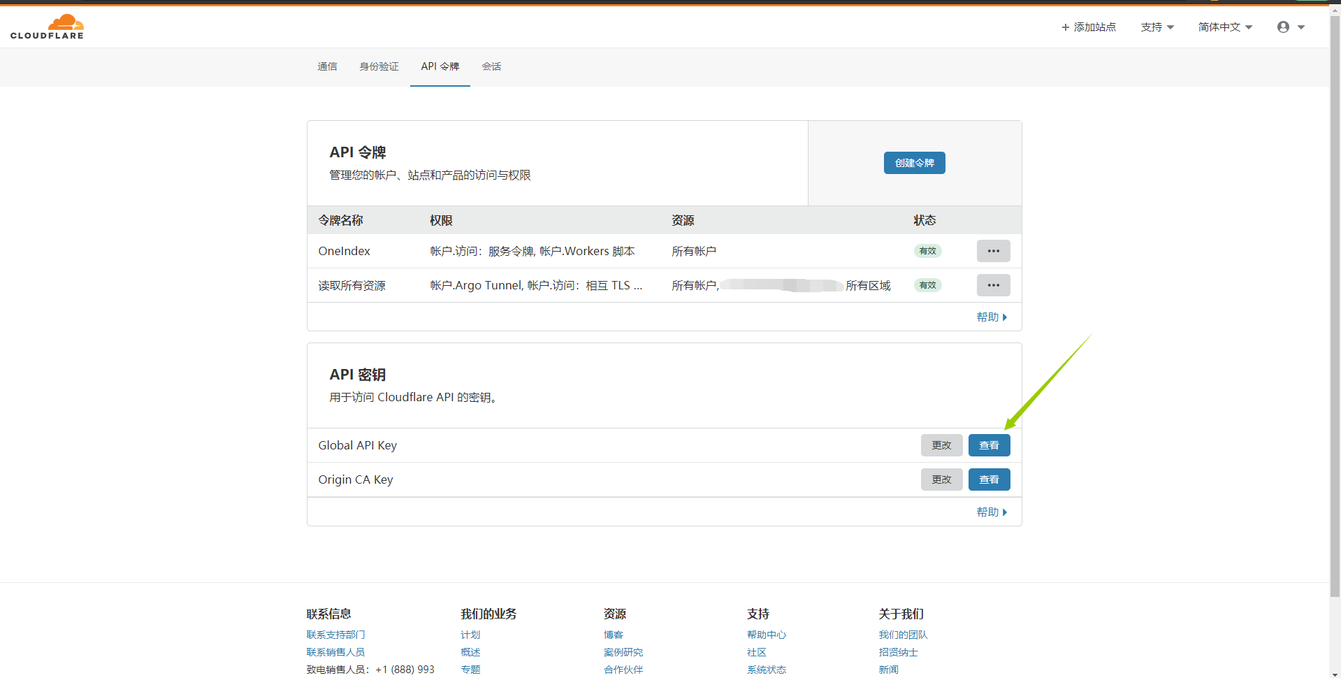Click 查看 for Global API Key
The height and width of the screenshot is (678, 1341).
(989, 445)
